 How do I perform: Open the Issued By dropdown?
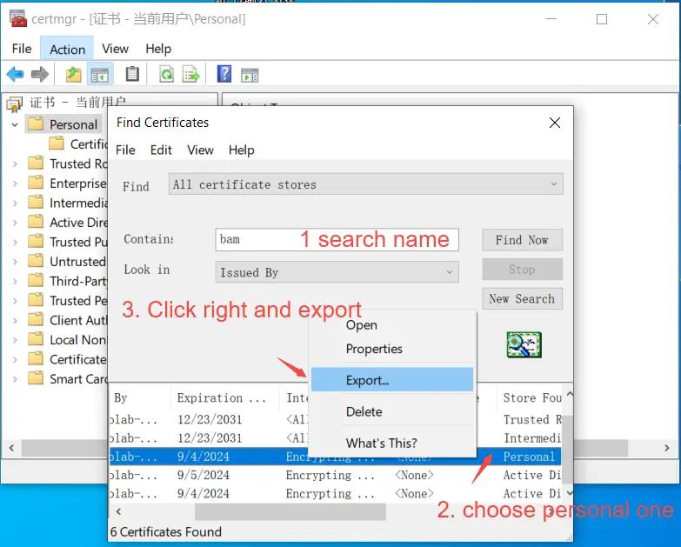pos(337,272)
